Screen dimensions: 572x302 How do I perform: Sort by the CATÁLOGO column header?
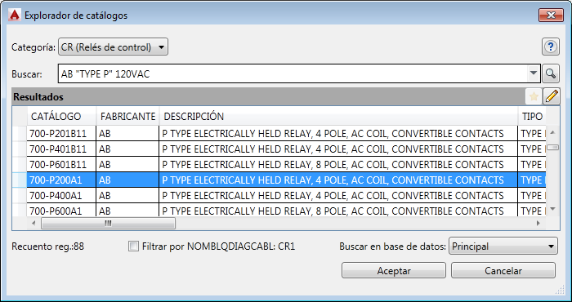61,117
